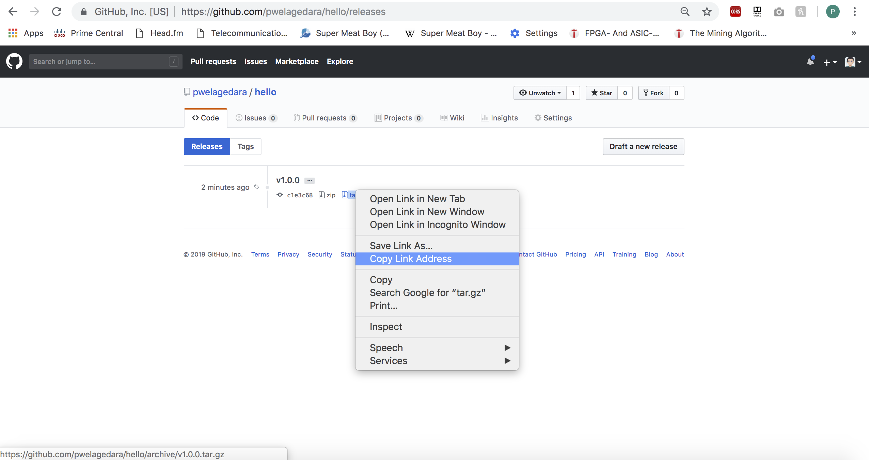Viewport: 869px width, 460px height.
Task: Select Copy Link Address from context menu
Action: point(410,259)
